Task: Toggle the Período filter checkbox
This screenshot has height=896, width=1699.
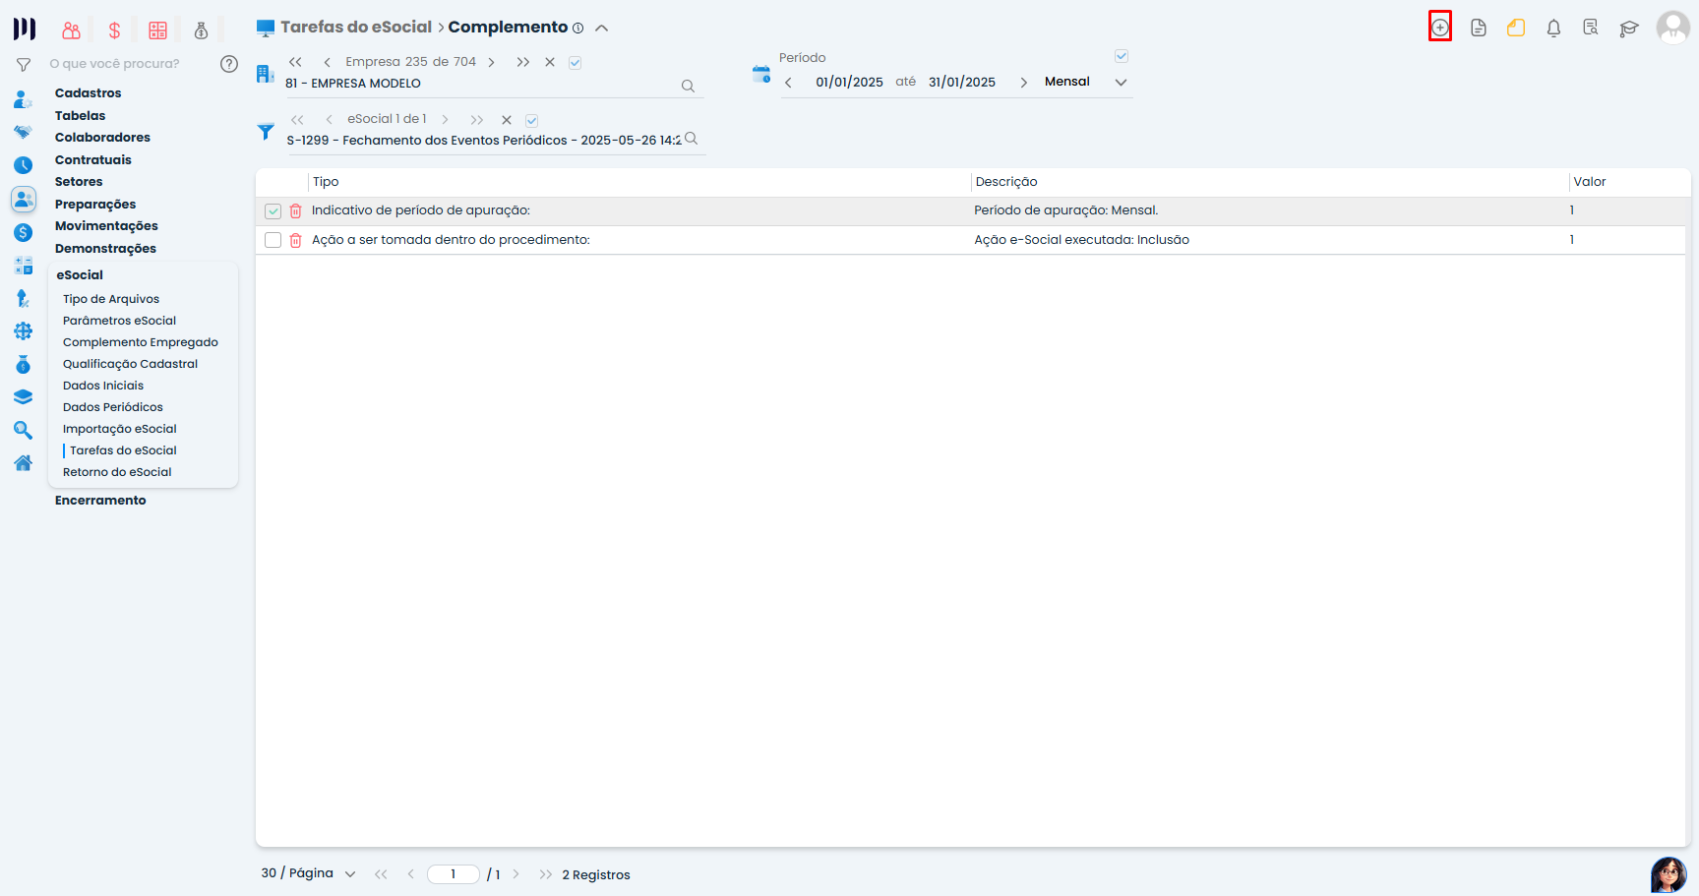Action: (x=1122, y=56)
